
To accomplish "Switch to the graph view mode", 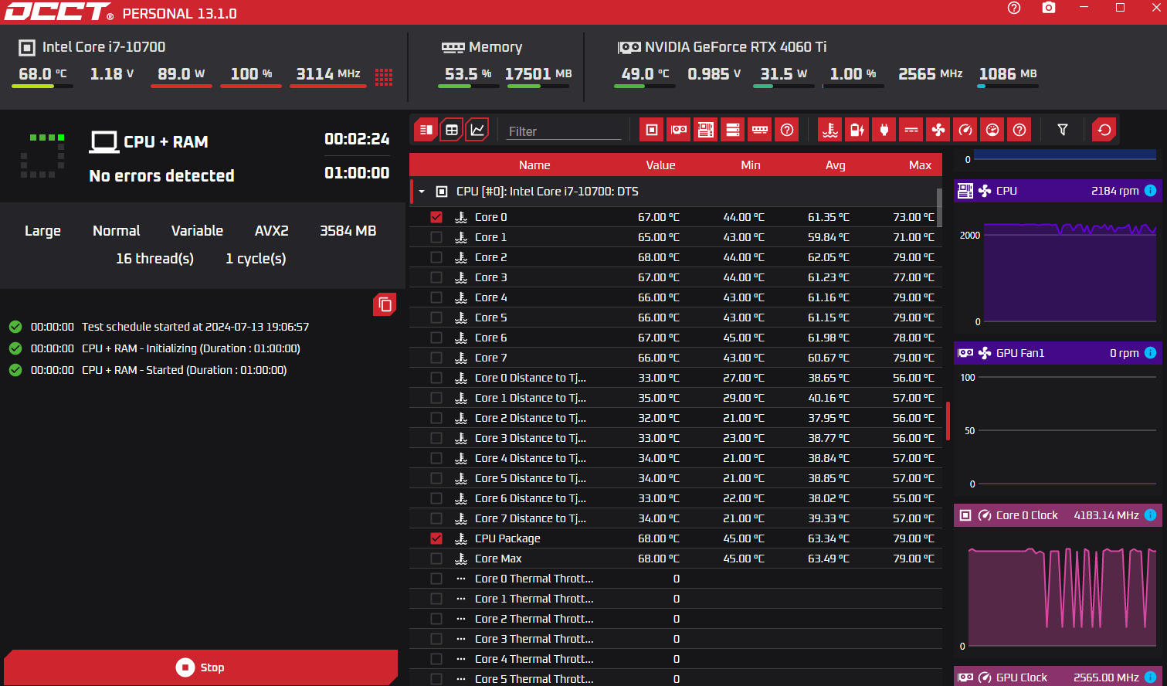I will point(478,130).
